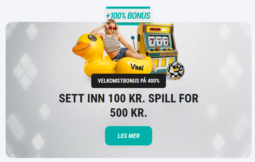Image resolution: width=255 pixels, height=162 pixels.
Task: Click the teal bar above the bonus ribbon
Action: click(128, 7)
